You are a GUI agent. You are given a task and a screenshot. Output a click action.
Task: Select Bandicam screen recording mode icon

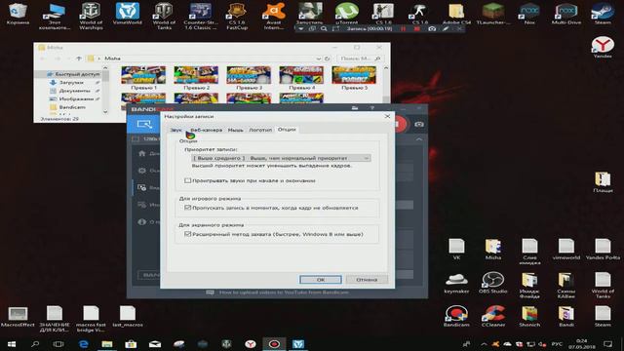point(144,124)
